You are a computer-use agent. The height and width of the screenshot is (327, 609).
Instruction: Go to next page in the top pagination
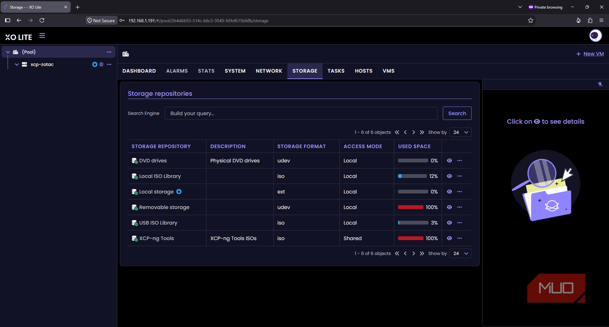click(x=413, y=132)
